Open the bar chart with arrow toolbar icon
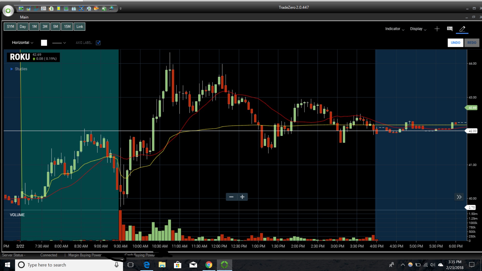The width and height of the screenshot is (482, 271). tap(29, 9)
